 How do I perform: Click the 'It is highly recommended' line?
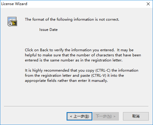(x=82, y=70)
